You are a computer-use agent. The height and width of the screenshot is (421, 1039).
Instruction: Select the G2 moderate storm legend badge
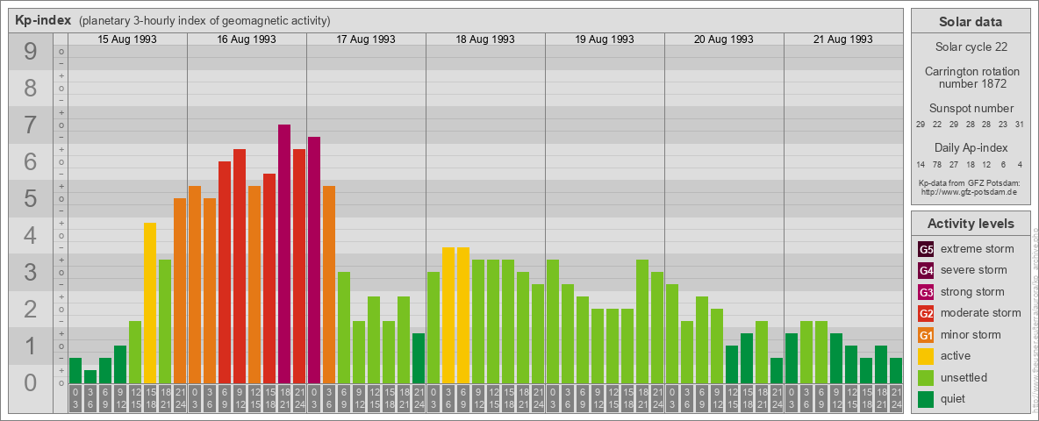click(x=926, y=313)
